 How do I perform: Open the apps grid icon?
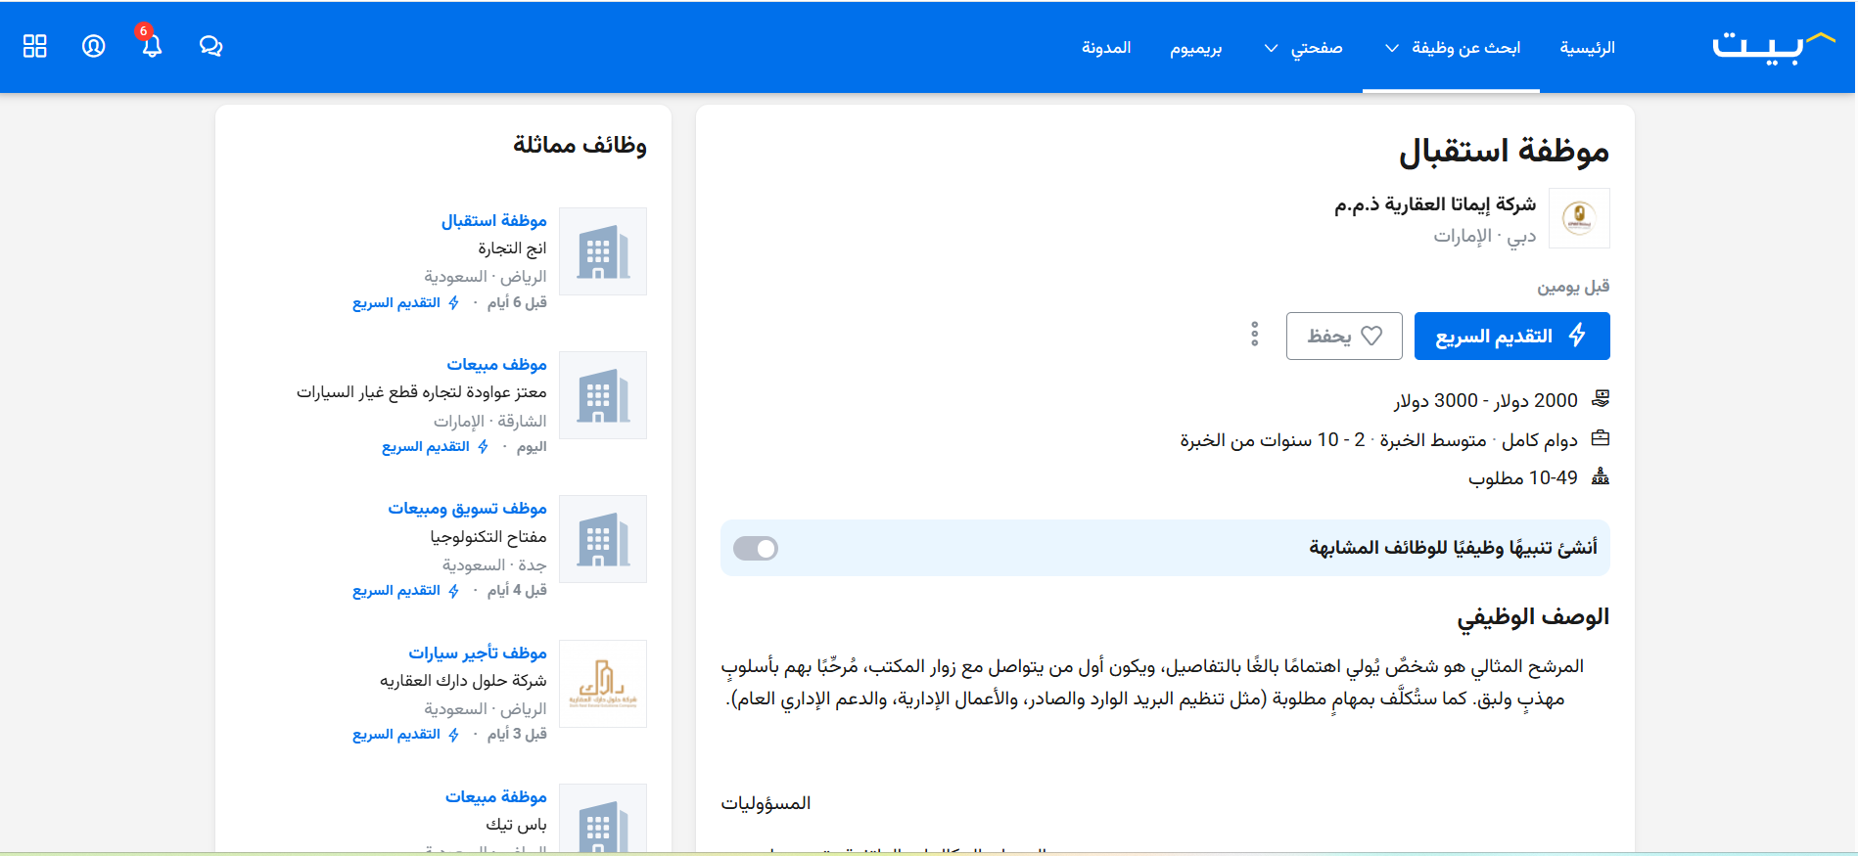pos(35,46)
